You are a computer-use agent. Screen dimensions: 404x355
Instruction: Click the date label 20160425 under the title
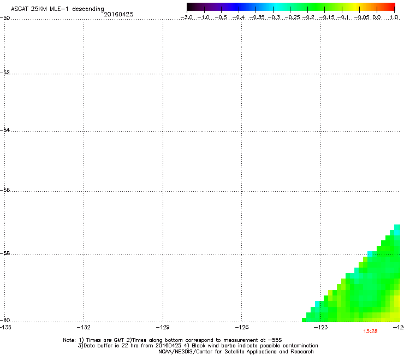[x=118, y=14]
